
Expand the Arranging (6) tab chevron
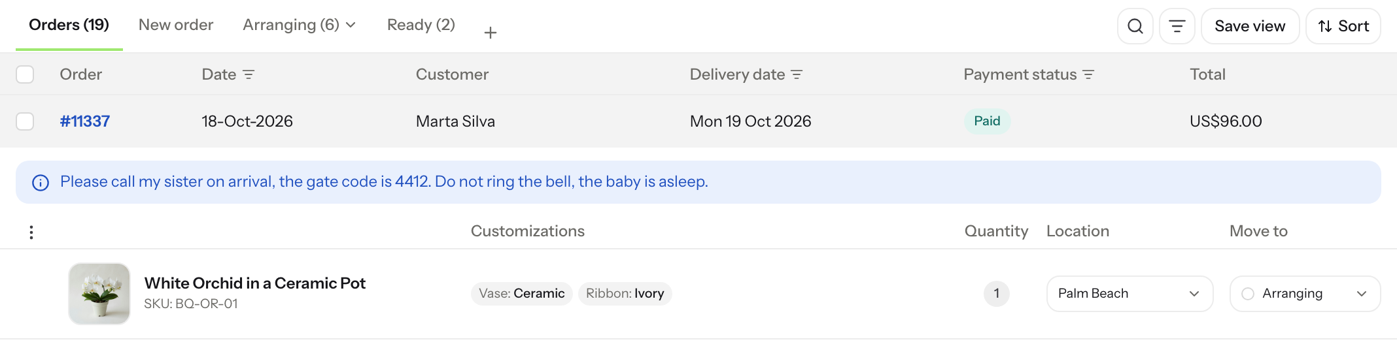click(351, 25)
